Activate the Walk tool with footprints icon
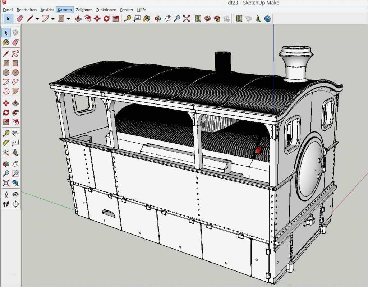The height and width of the screenshot is (287, 368). (x=5, y=203)
